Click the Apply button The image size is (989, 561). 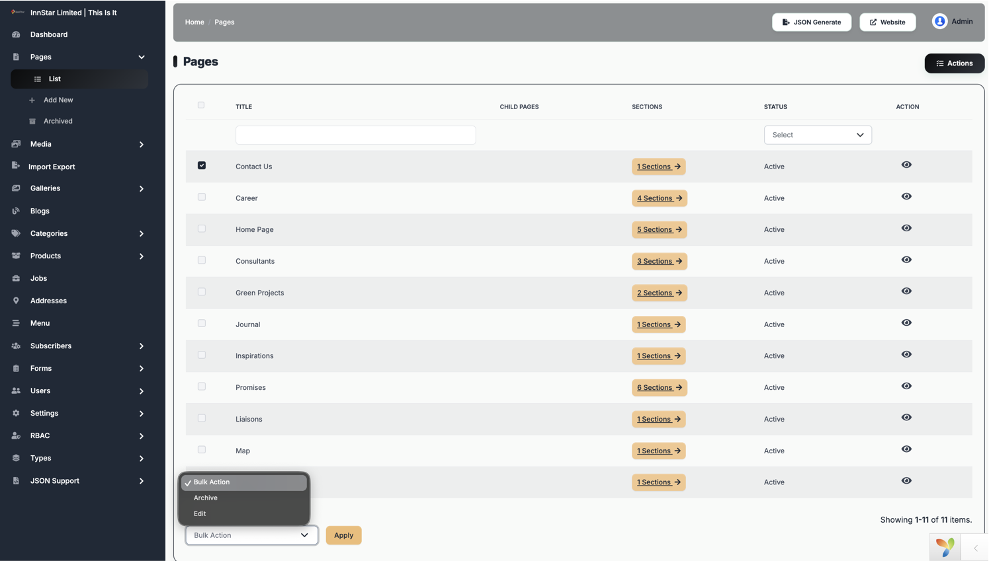(343, 535)
